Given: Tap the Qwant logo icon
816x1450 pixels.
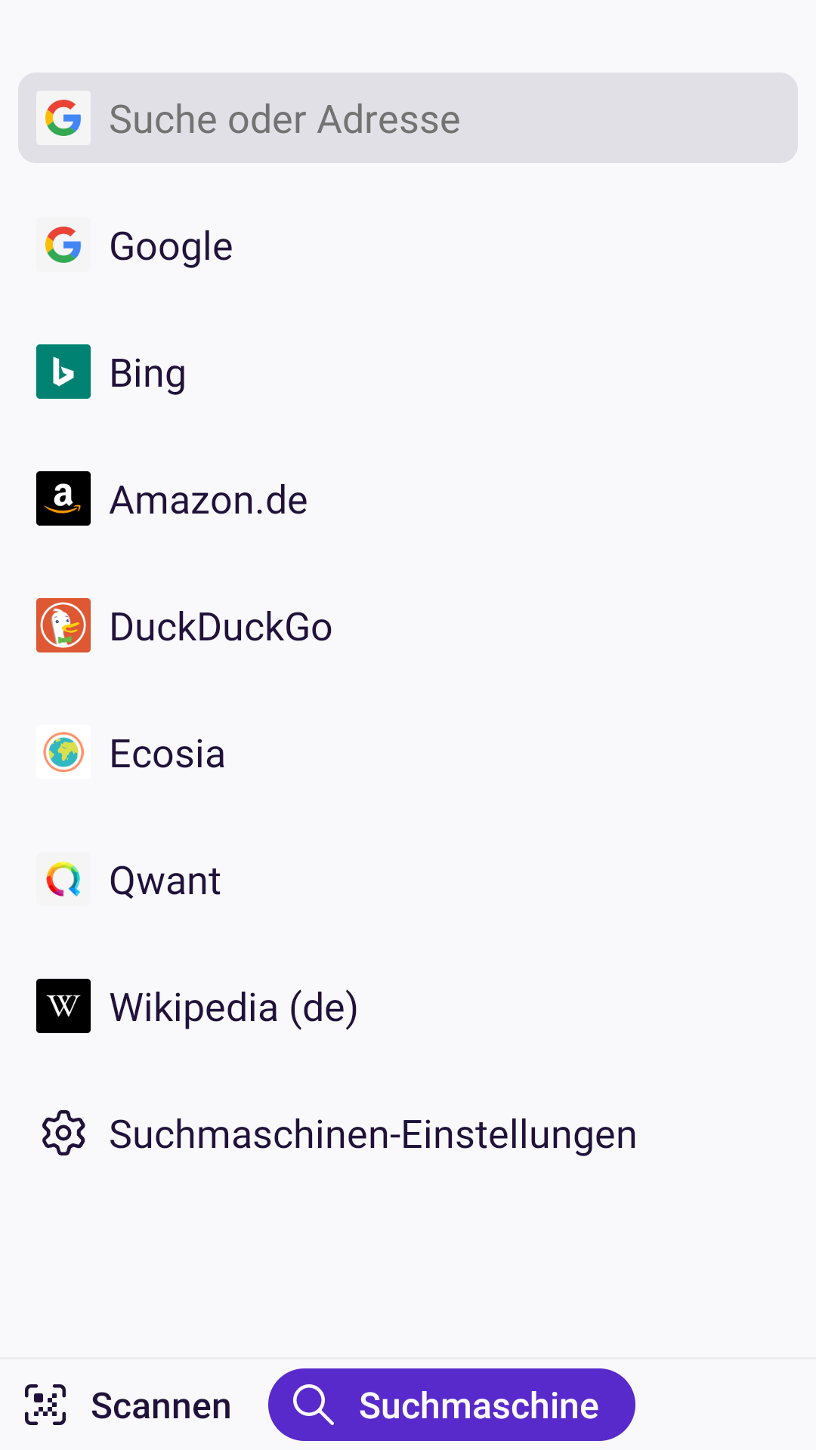Looking at the screenshot, I should click(63, 879).
